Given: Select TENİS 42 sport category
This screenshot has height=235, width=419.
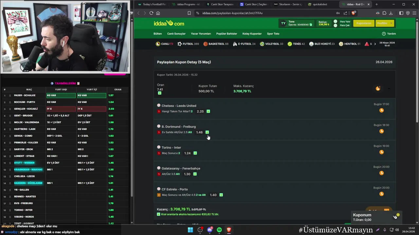Looking at the screenshot, I should tap(296, 44).
